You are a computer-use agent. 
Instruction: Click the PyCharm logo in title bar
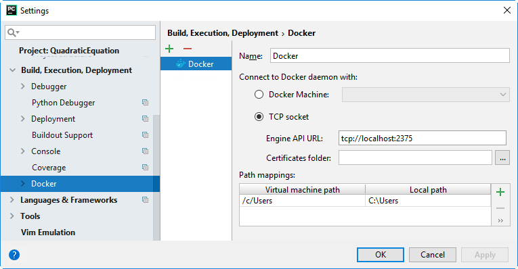click(12, 10)
